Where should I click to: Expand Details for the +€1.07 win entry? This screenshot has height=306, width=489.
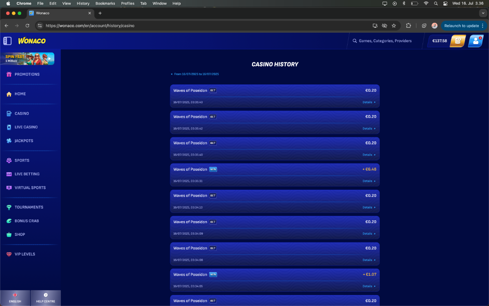(369, 286)
